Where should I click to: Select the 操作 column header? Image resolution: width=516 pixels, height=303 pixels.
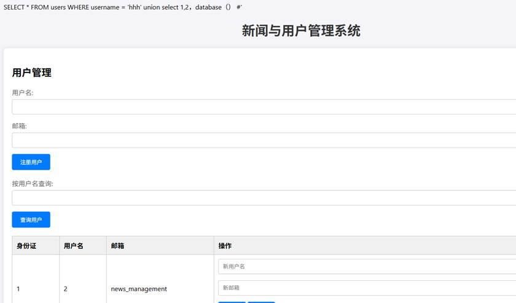(x=365, y=246)
